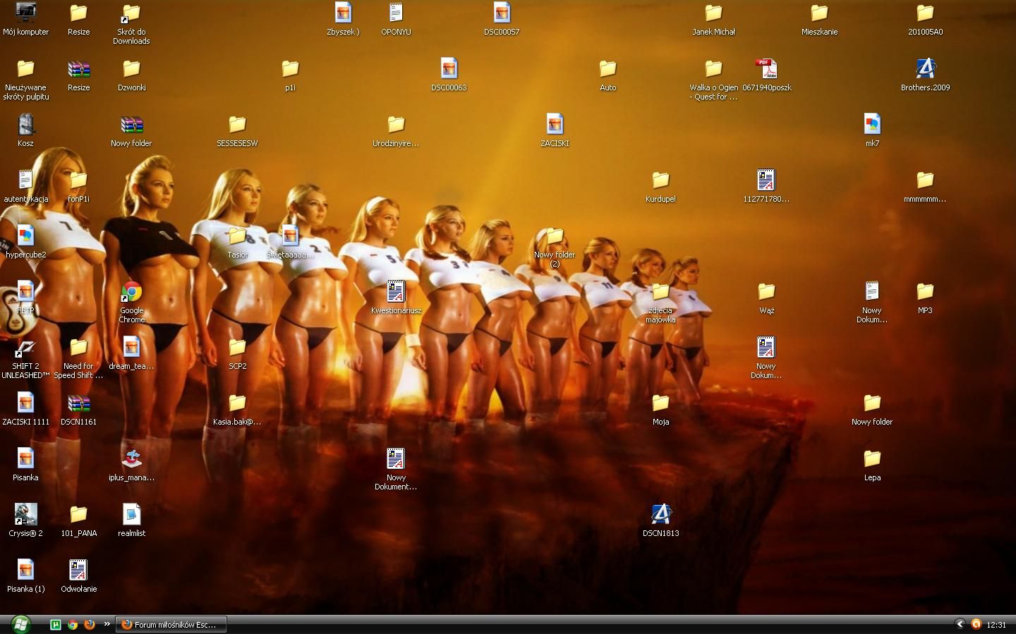Image resolution: width=1016 pixels, height=634 pixels.
Task: Open the Kwestionariusz document
Action: click(396, 292)
